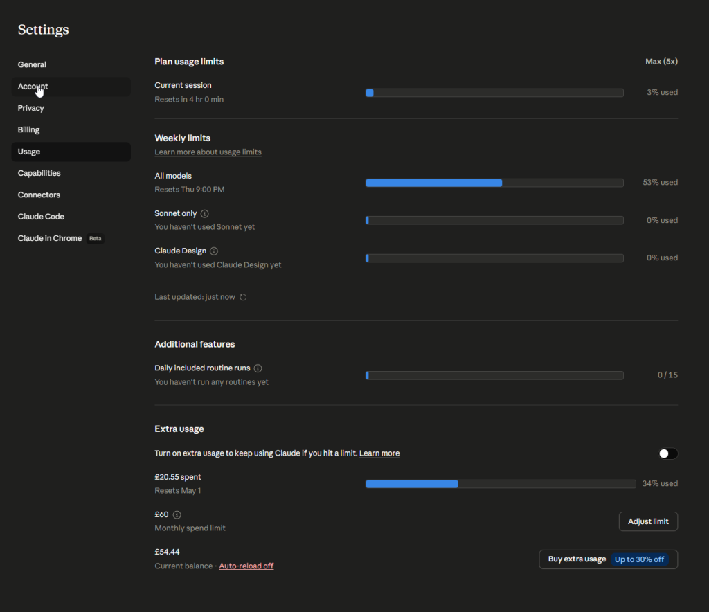The image size is (709, 612).
Task: Show info for Daily included routine runs
Action: (258, 368)
